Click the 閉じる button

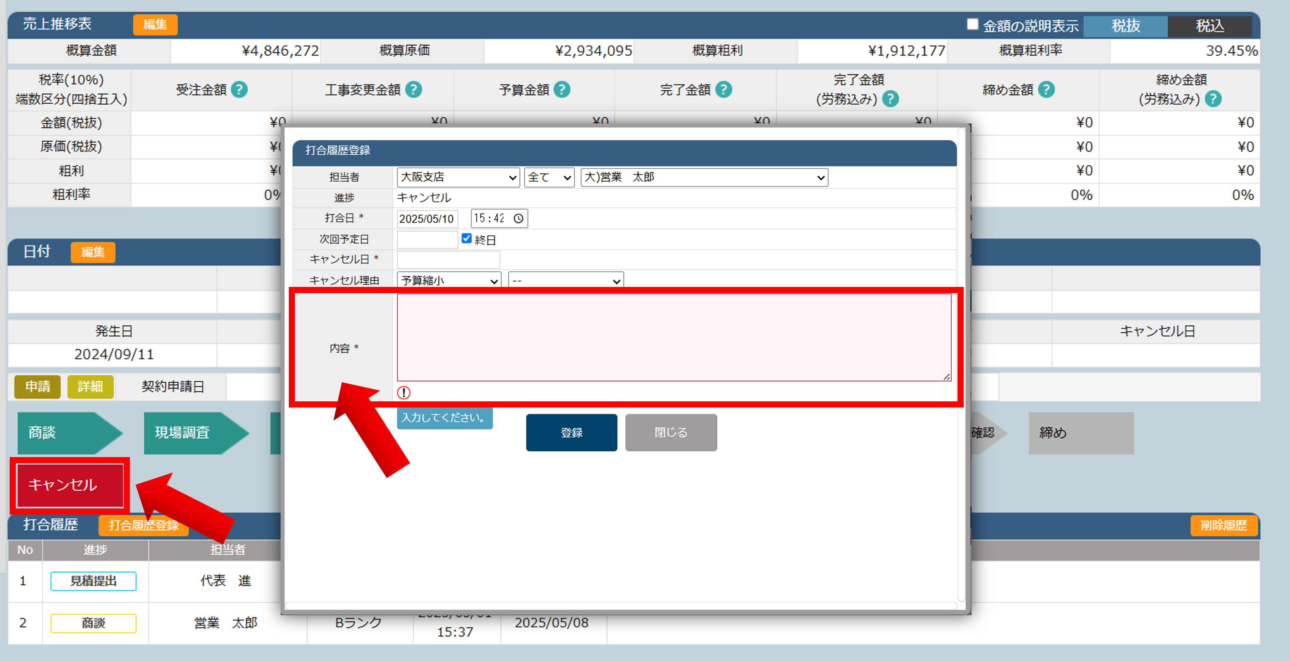671,432
